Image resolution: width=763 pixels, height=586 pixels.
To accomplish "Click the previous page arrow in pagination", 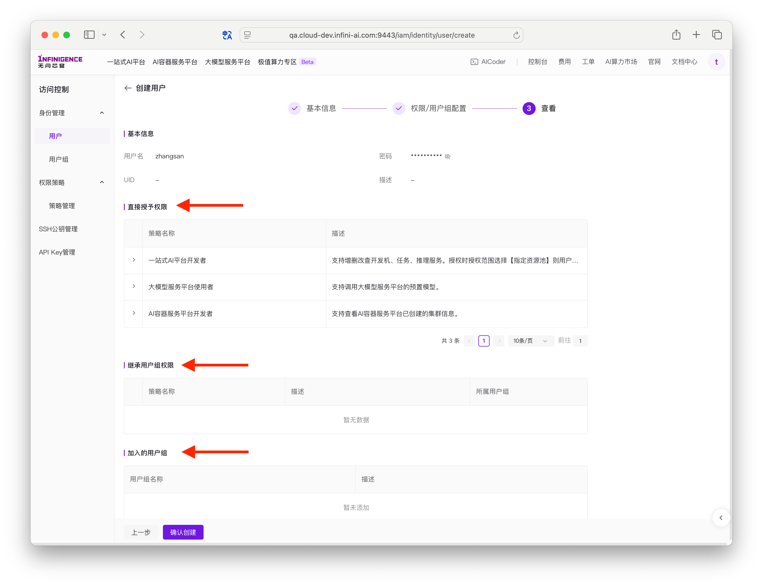I will click(x=469, y=341).
